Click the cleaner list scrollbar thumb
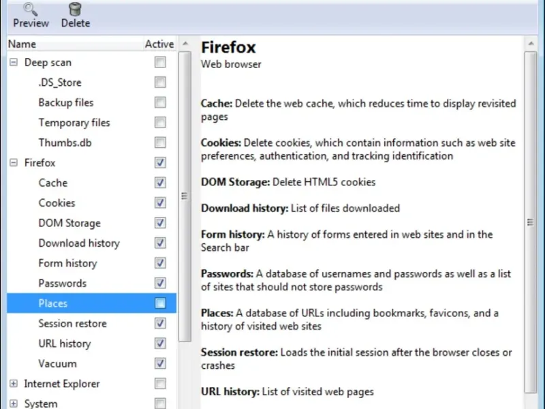This screenshot has width=545, height=409. coord(185,196)
